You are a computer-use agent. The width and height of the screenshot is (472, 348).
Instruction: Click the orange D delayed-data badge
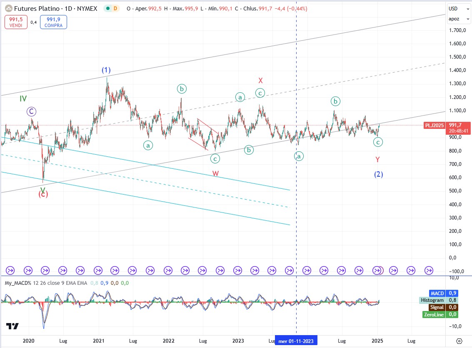click(x=115, y=8)
